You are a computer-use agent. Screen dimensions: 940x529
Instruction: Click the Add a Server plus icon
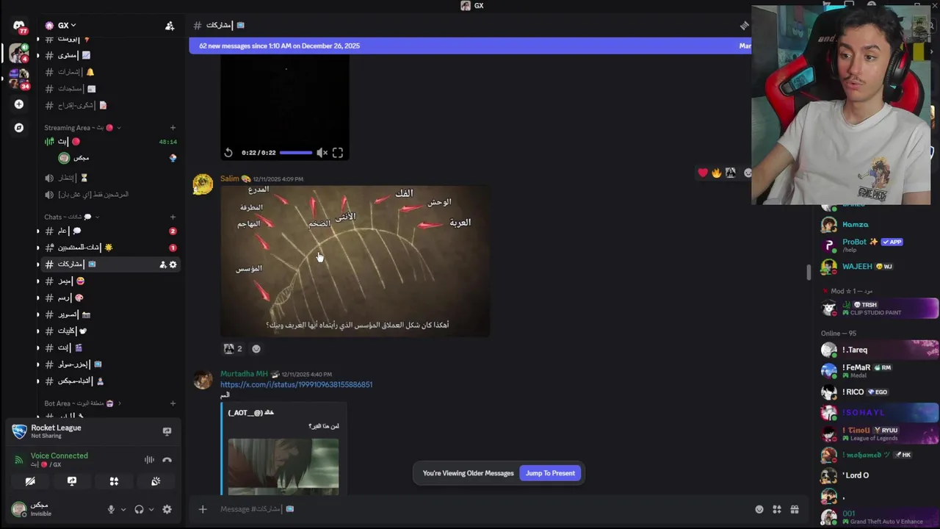[19, 104]
